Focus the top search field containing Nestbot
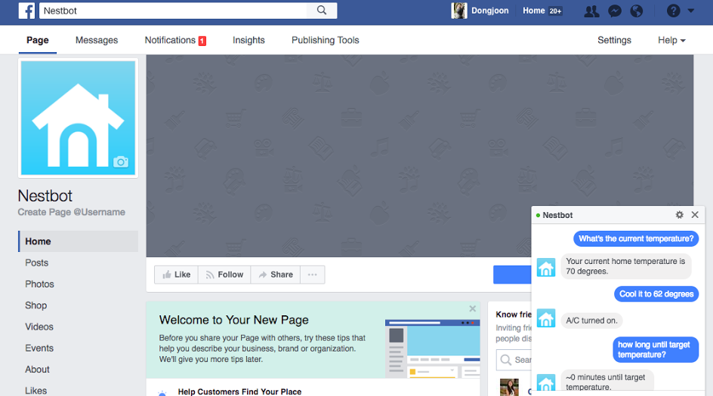Viewport: 713px width, 396px height. pyautogui.click(x=173, y=11)
